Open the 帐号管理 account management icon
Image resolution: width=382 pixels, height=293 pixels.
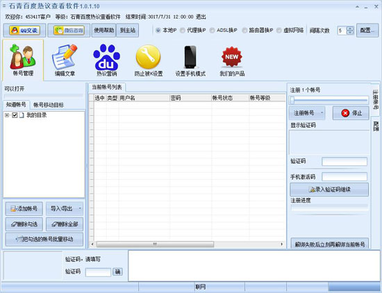click(23, 60)
